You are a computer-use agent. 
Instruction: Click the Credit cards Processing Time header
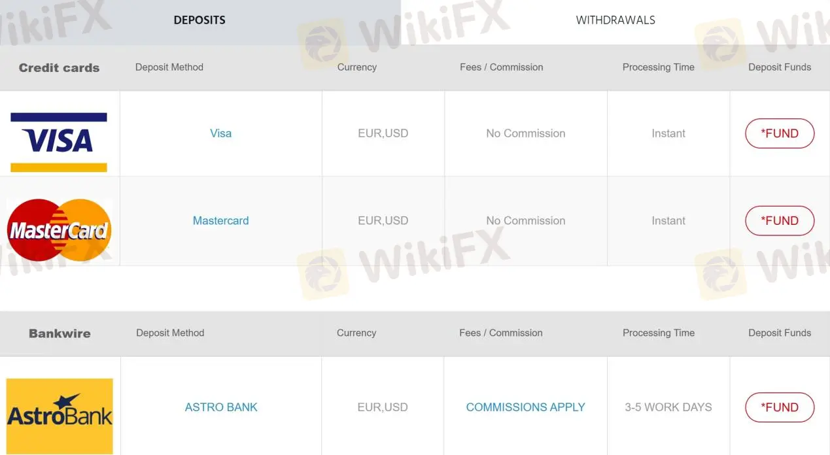coord(658,67)
